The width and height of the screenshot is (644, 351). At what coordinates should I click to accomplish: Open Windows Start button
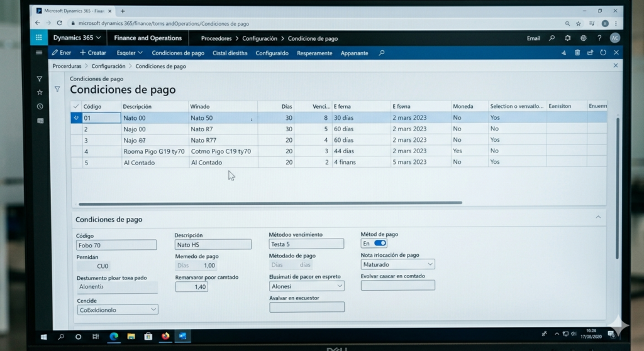coord(43,337)
